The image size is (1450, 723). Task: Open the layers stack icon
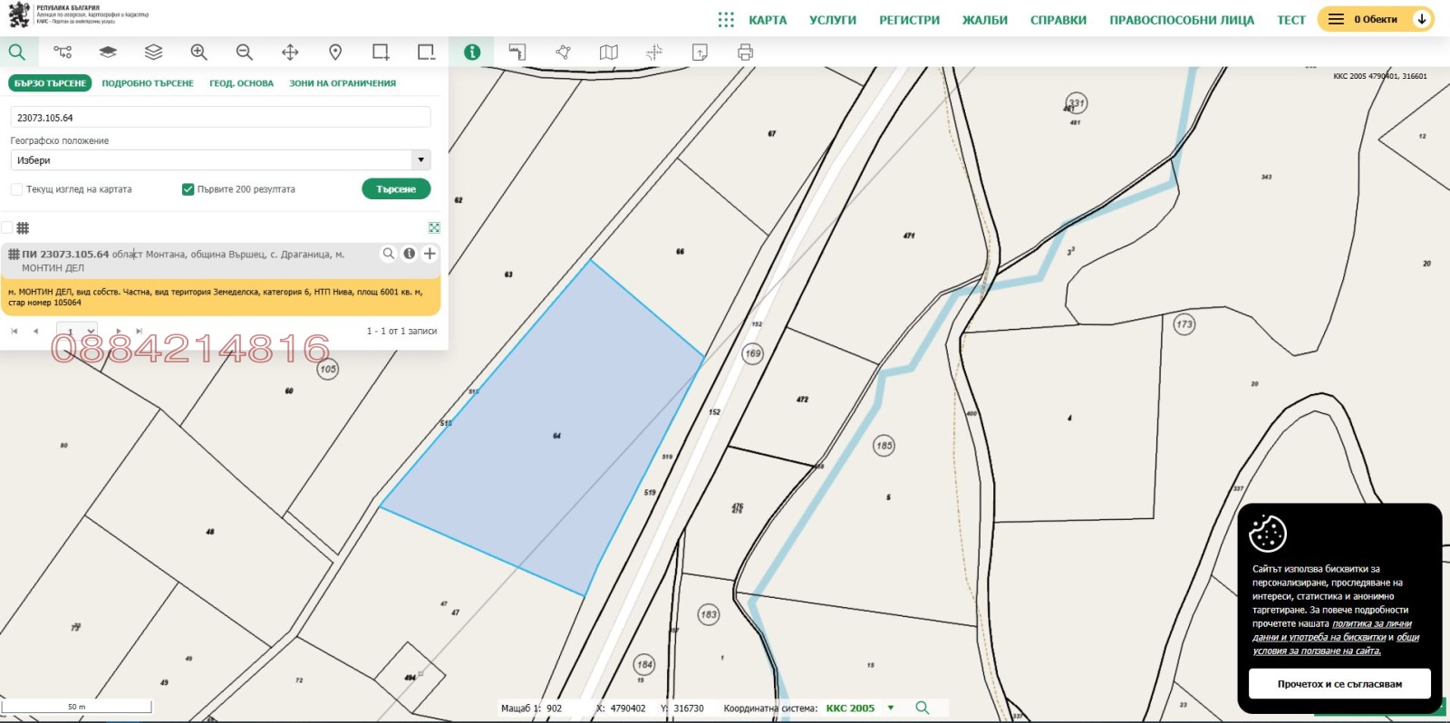pos(153,53)
